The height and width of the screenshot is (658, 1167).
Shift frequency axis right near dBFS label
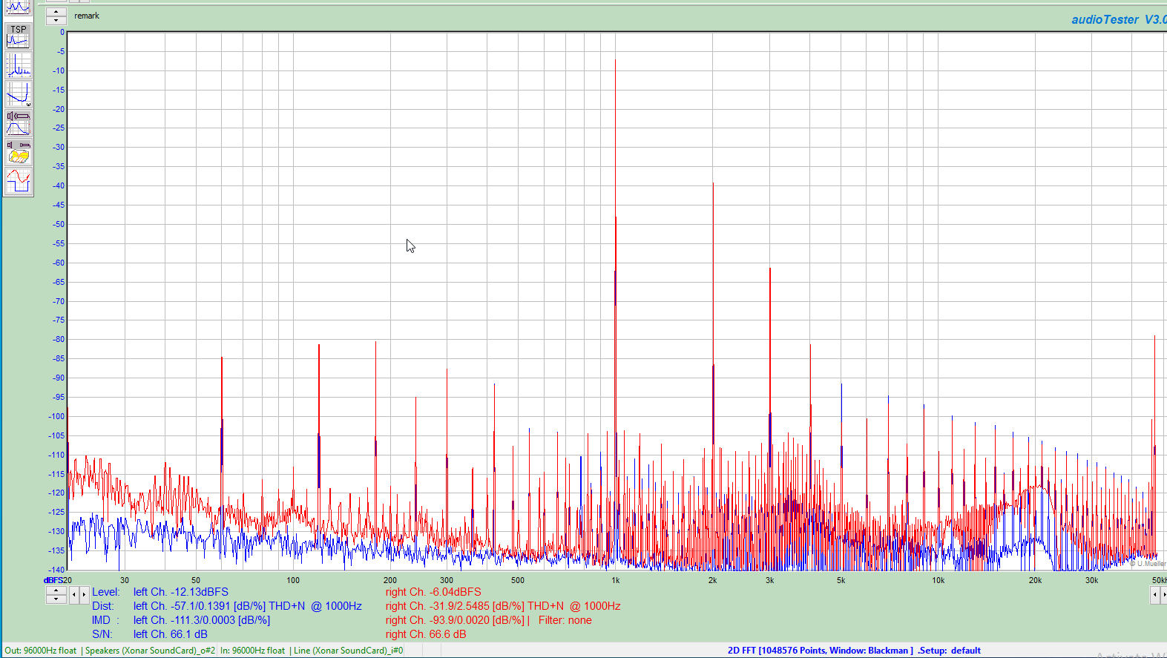[x=84, y=595]
